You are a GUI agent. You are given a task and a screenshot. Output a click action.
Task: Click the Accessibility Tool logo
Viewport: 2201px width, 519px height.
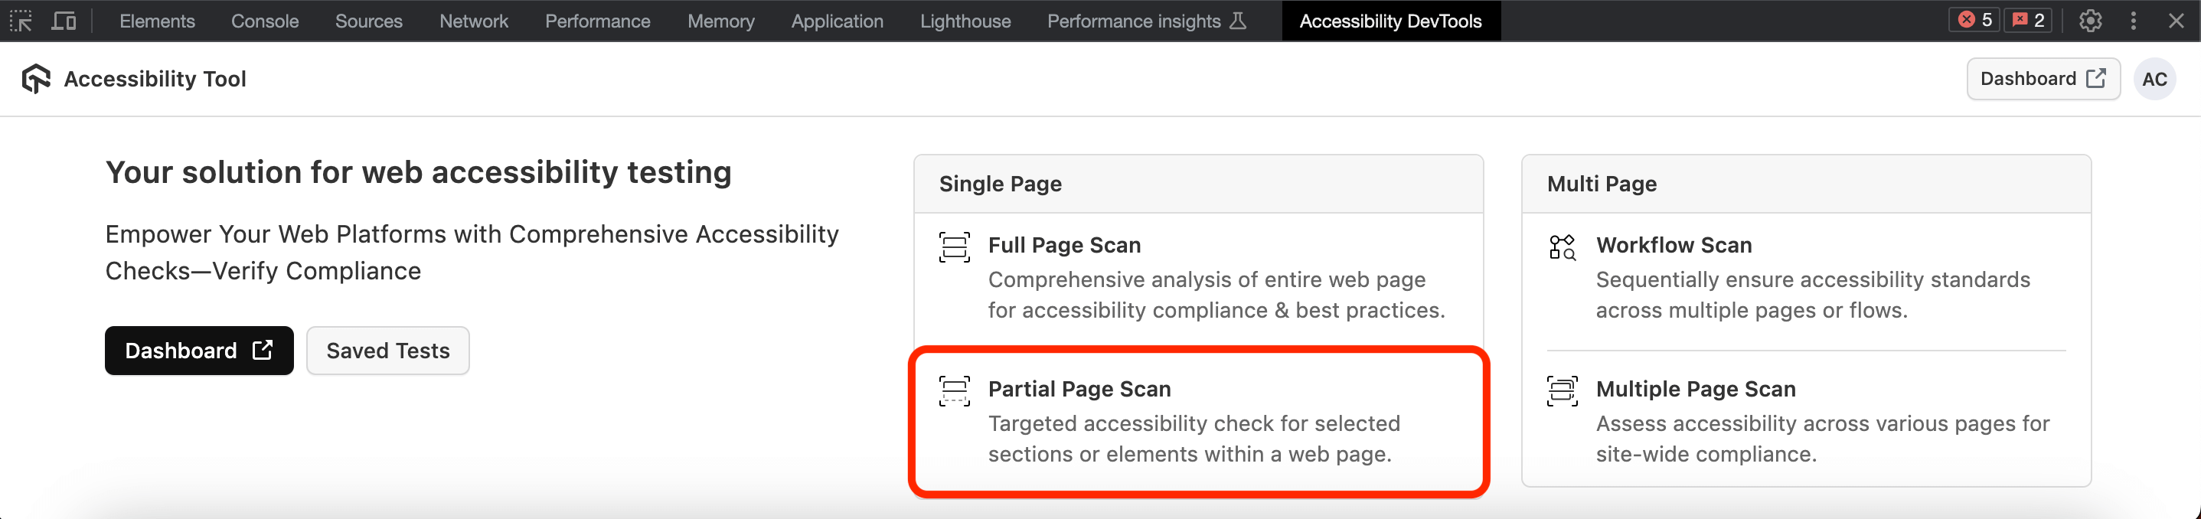36,79
